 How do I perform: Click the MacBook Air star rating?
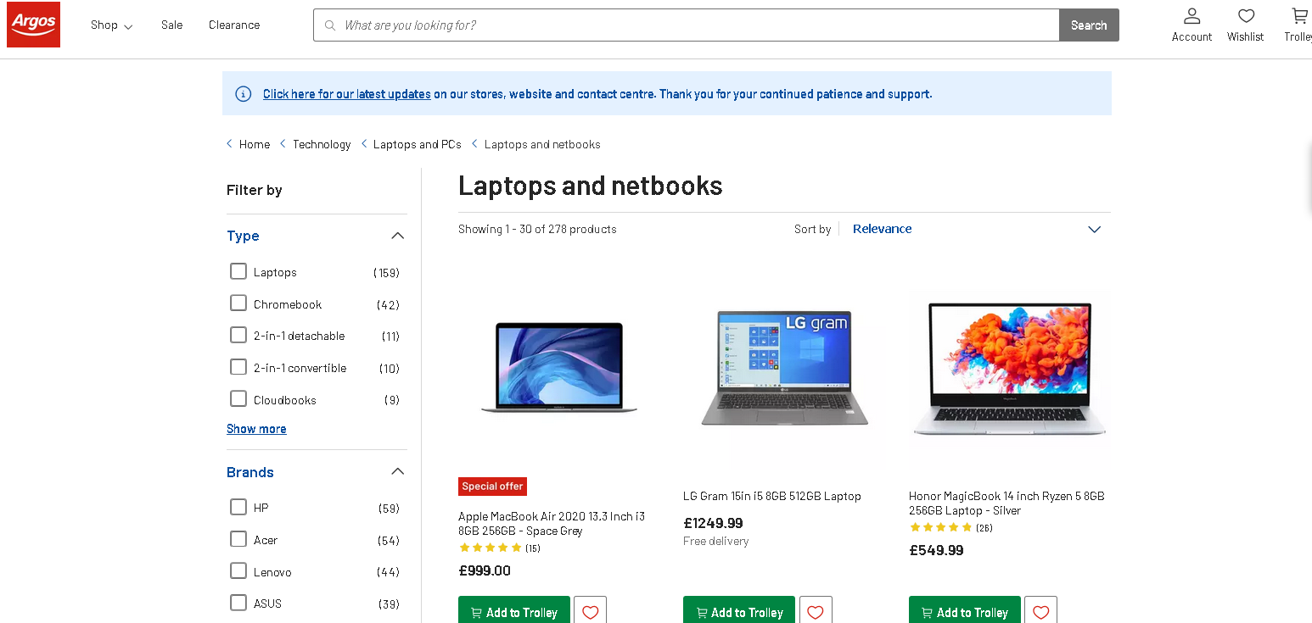[x=491, y=548]
